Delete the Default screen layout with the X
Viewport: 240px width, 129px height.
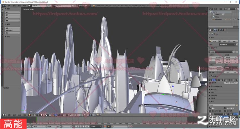click(51, 6)
